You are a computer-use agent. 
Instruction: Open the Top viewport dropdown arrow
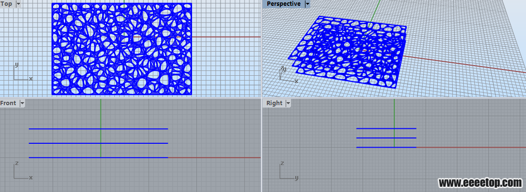click(18, 4)
